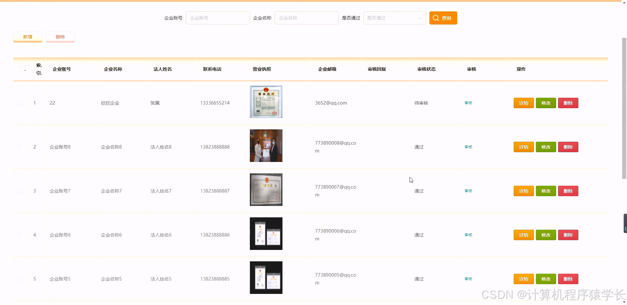Expand the 是否通过 dropdown chevron arrow
This screenshot has height=305, width=627.
[420, 18]
